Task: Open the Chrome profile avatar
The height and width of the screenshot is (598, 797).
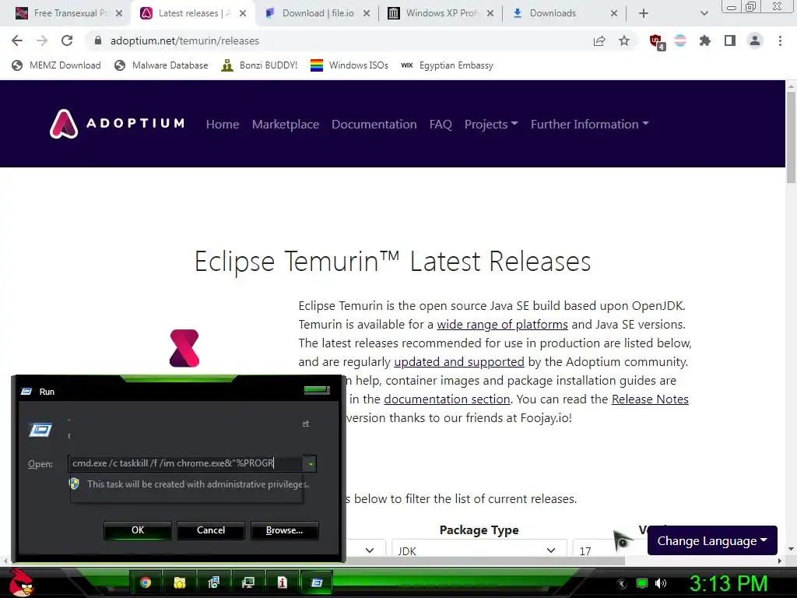Action: point(755,40)
